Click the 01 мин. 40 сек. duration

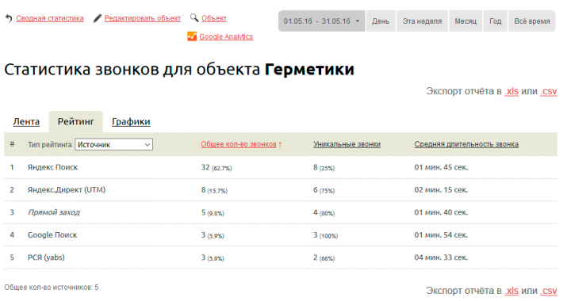pyautogui.click(x=441, y=212)
